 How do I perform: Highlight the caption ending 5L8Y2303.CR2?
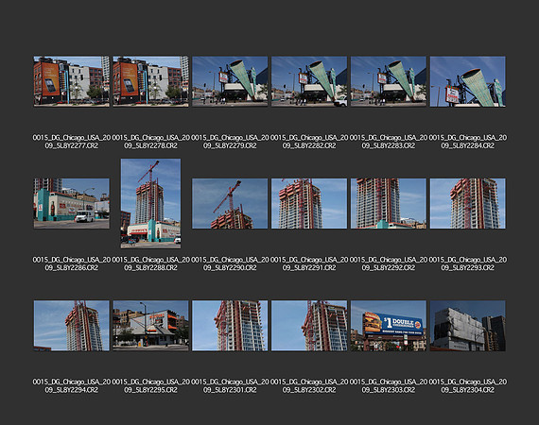pos(389,386)
